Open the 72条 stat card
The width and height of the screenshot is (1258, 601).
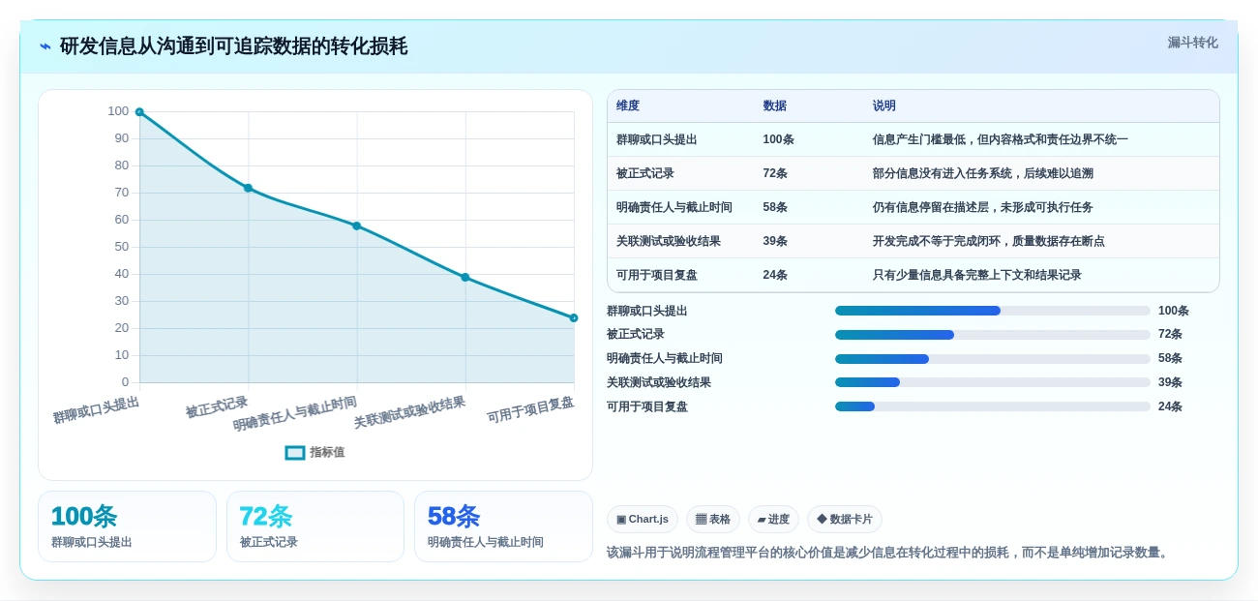click(x=315, y=526)
